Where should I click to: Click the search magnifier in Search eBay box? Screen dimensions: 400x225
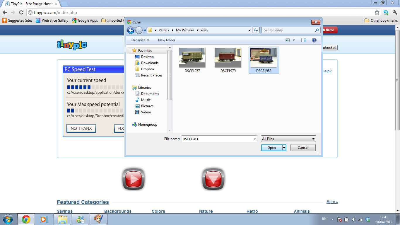click(x=317, y=30)
